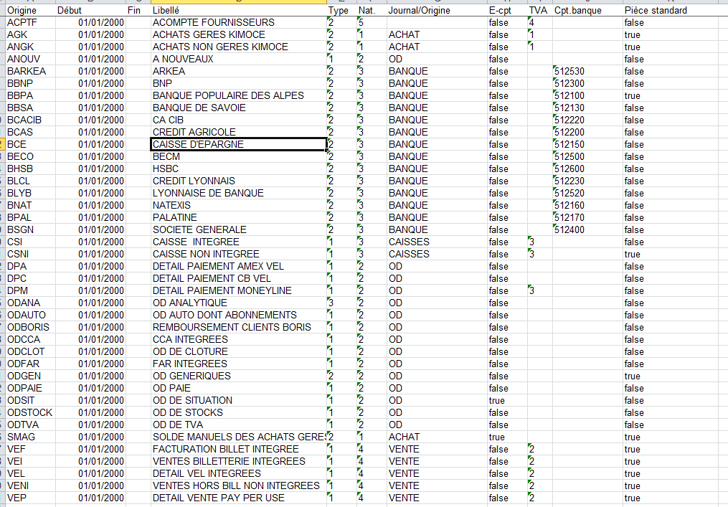
Task: Click the cell containing 512400
Action: tap(569, 229)
